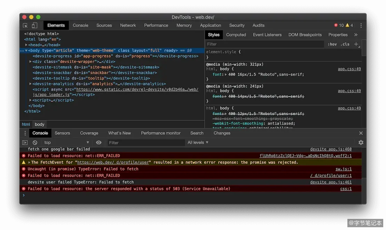Open the sw.js:1 source link
The width and height of the screenshot is (386, 230).
pyautogui.click(x=344, y=169)
